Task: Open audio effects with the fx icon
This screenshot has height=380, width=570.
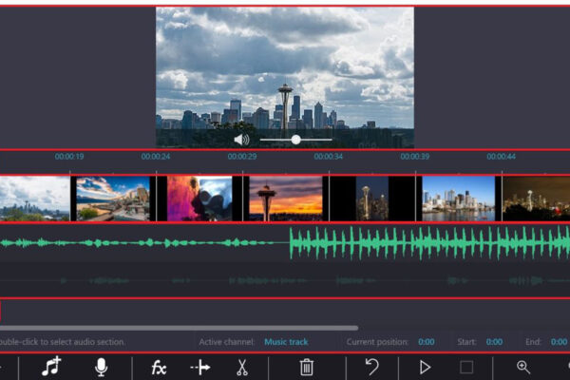Action: (x=159, y=368)
